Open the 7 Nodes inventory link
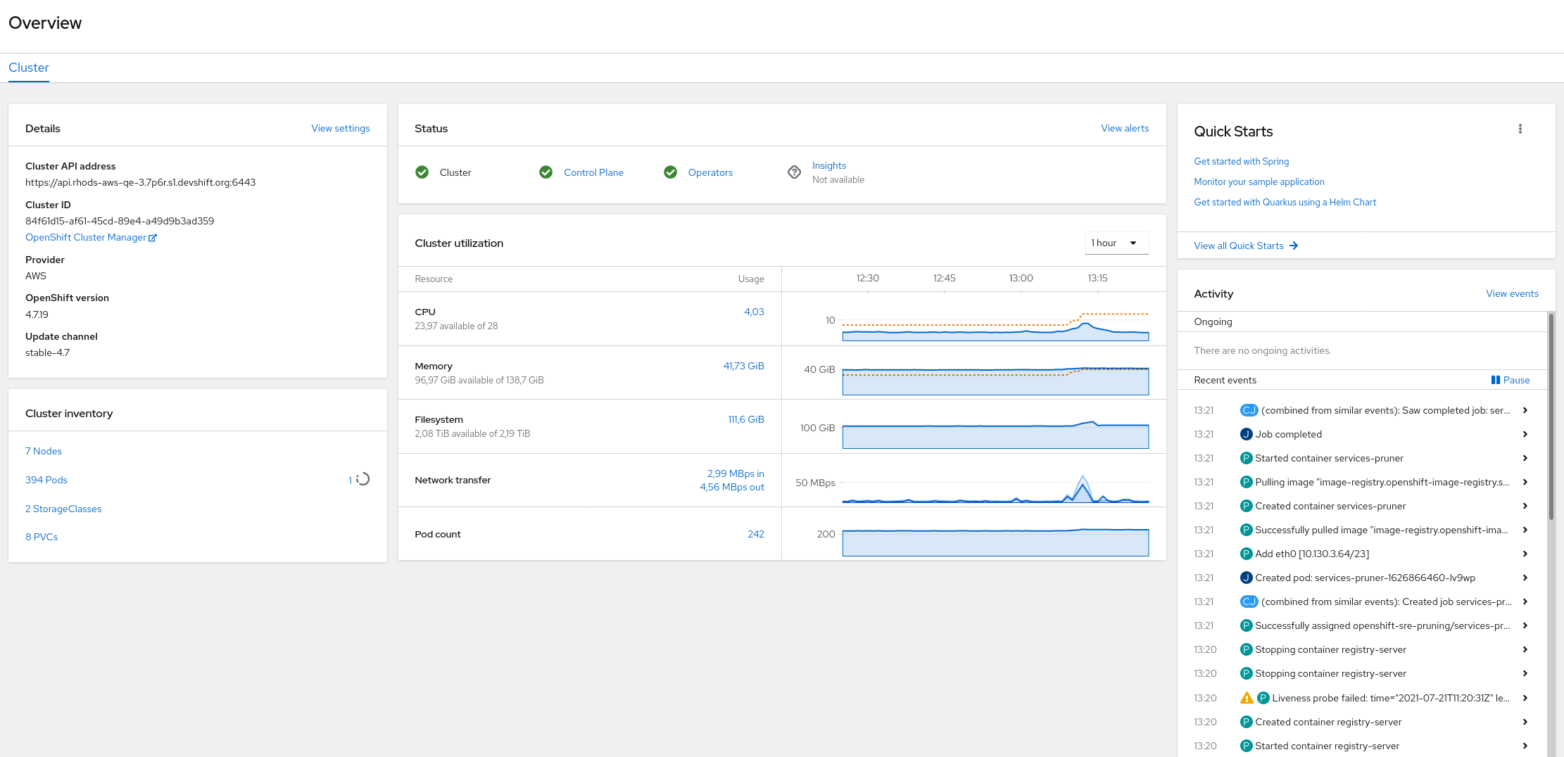 point(44,451)
